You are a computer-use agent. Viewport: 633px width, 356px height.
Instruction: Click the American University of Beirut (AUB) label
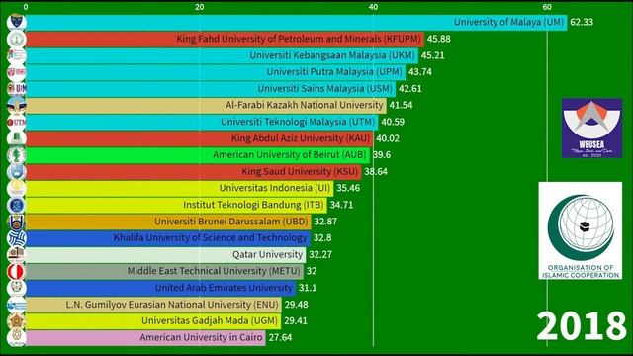[290, 155]
